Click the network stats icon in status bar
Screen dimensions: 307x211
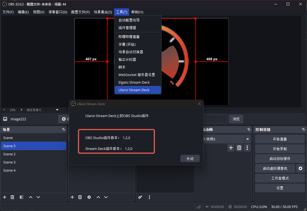[x=198, y=207]
